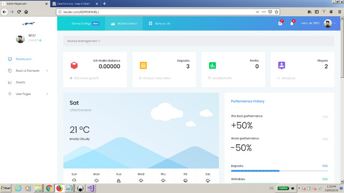Click the 21 °C temperature reading
This screenshot has width=344, height=193.
[x=80, y=130]
